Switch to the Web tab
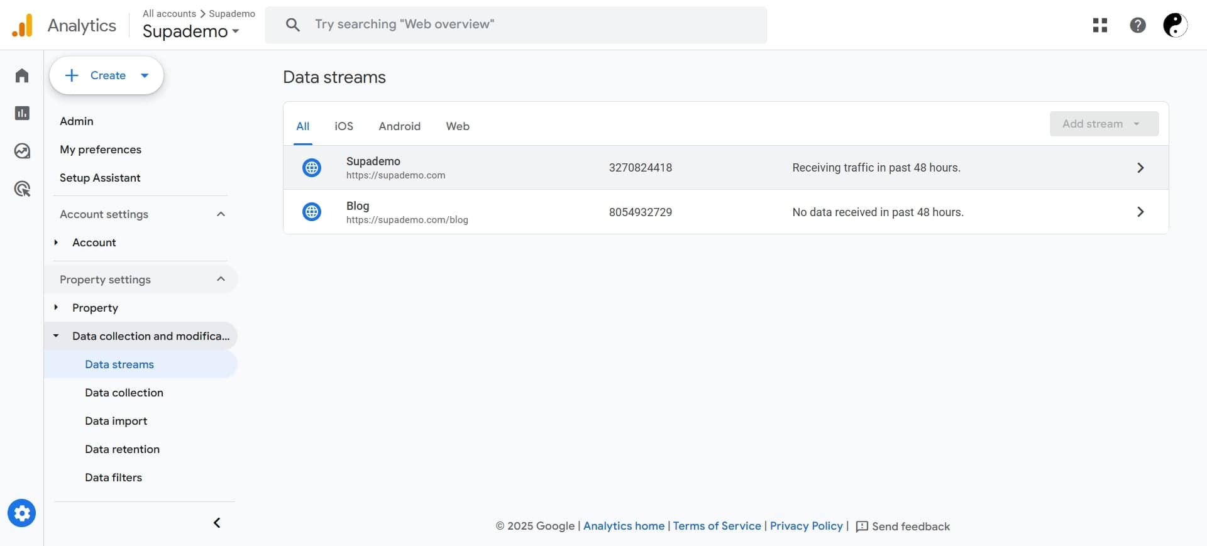The height and width of the screenshot is (546, 1207). pyautogui.click(x=458, y=126)
